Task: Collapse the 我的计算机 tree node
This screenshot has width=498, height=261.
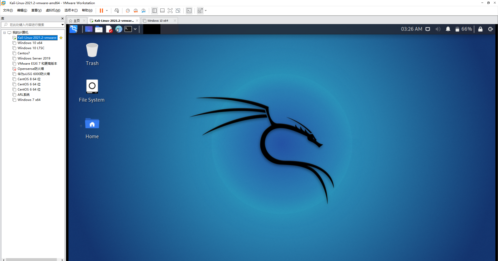Action: pos(4,33)
